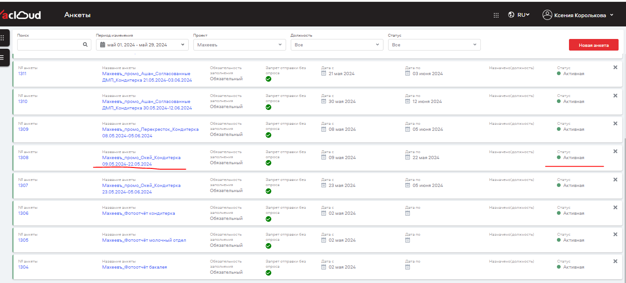Click the Дата с calendar icon for 09 мая 2024
The height and width of the screenshot is (283, 626).
[324, 157]
